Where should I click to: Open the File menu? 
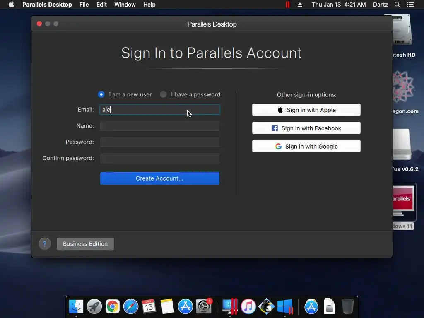tap(84, 5)
